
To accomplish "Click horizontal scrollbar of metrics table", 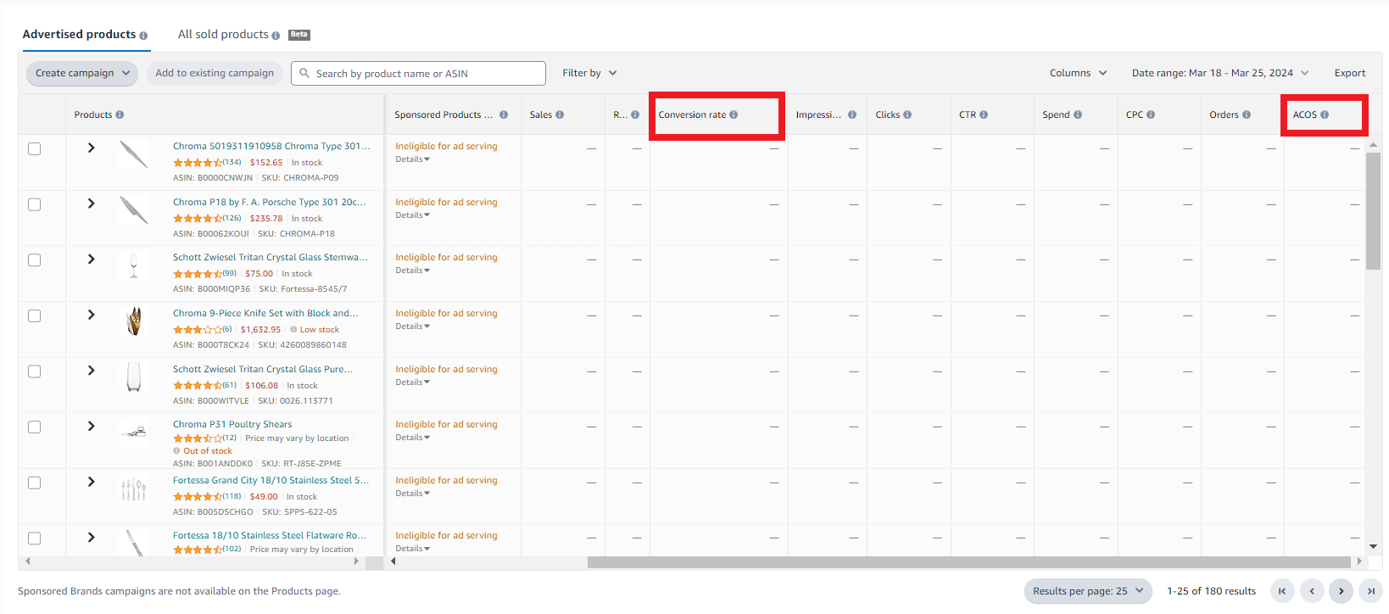I will pyautogui.click(x=968, y=561).
